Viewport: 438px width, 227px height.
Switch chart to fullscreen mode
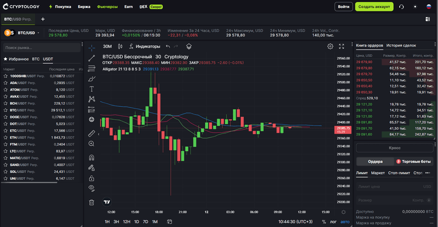(341, 46)
